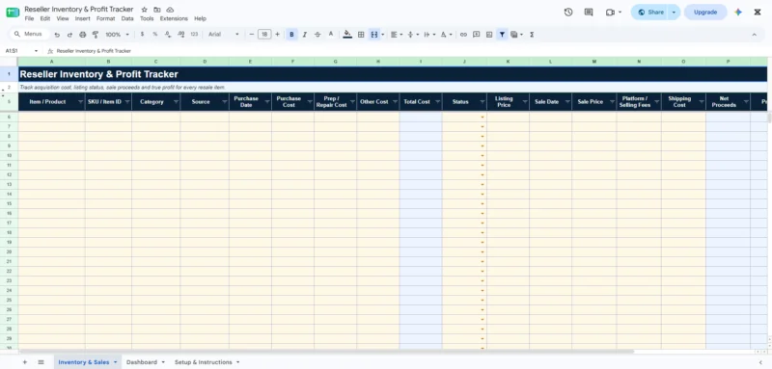Increase decimal places
Image resolution: width=772 pixels, height=369 pixels.
[x=180, y=35]
